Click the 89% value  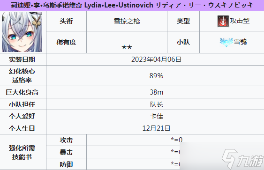156,76
